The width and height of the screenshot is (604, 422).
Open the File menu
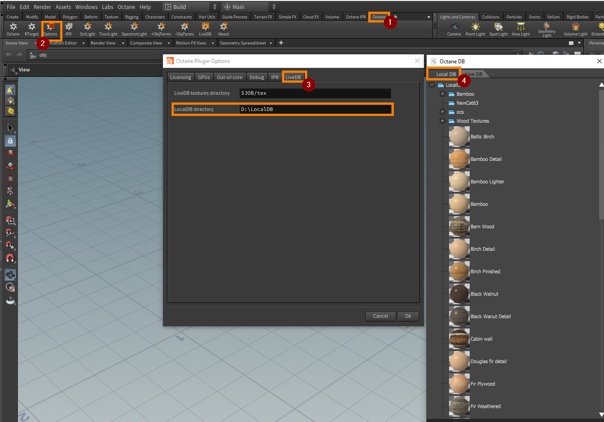coord(11,7)
